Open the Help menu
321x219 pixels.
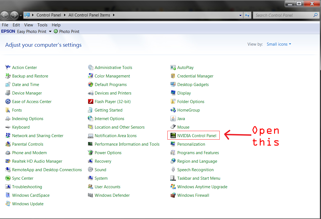[56, 25]
